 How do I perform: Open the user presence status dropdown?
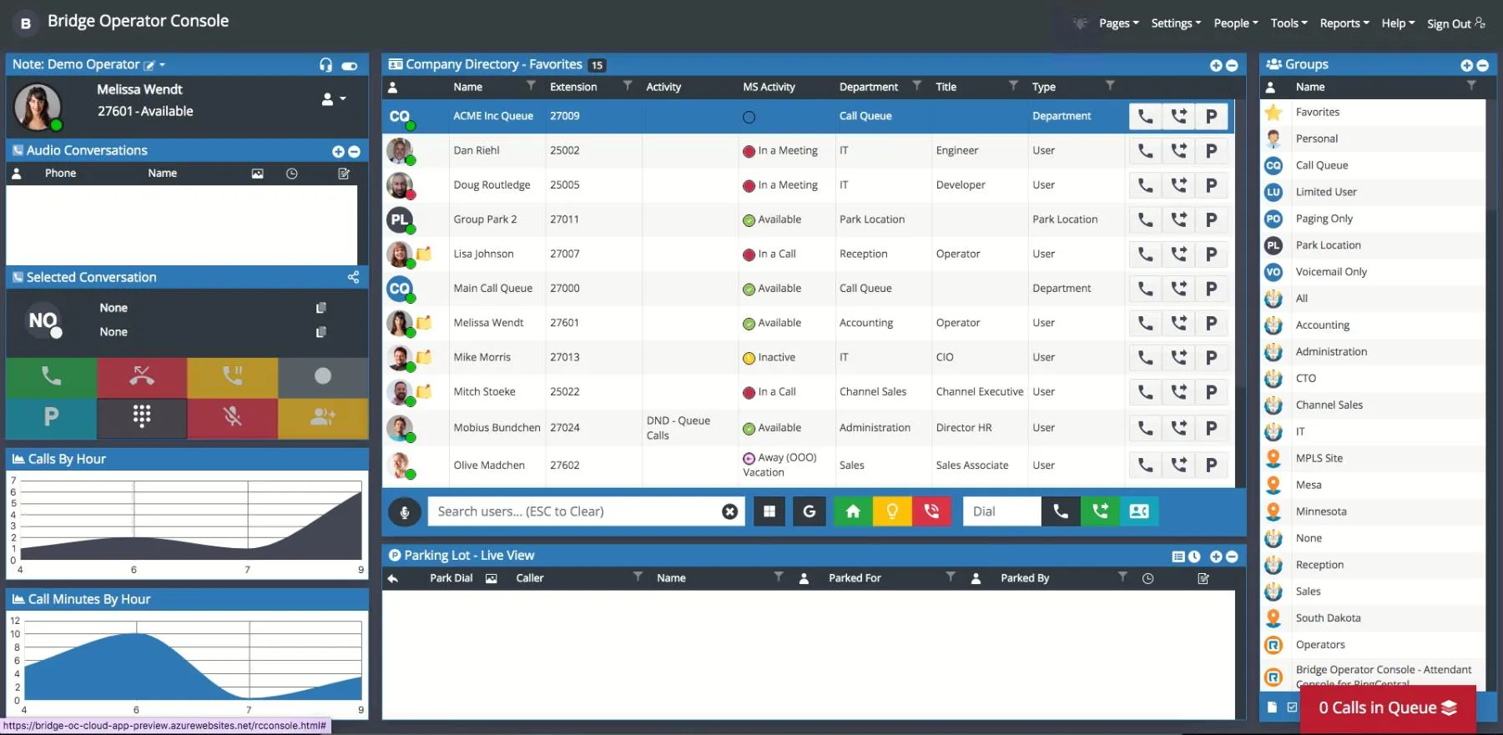333,99
